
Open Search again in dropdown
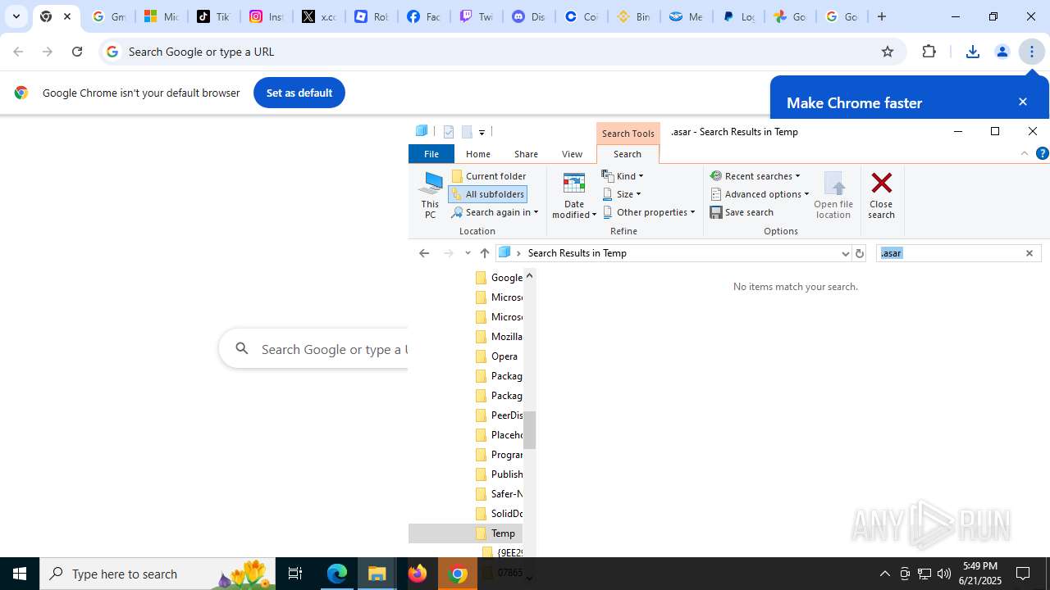(x=495, y=212)
